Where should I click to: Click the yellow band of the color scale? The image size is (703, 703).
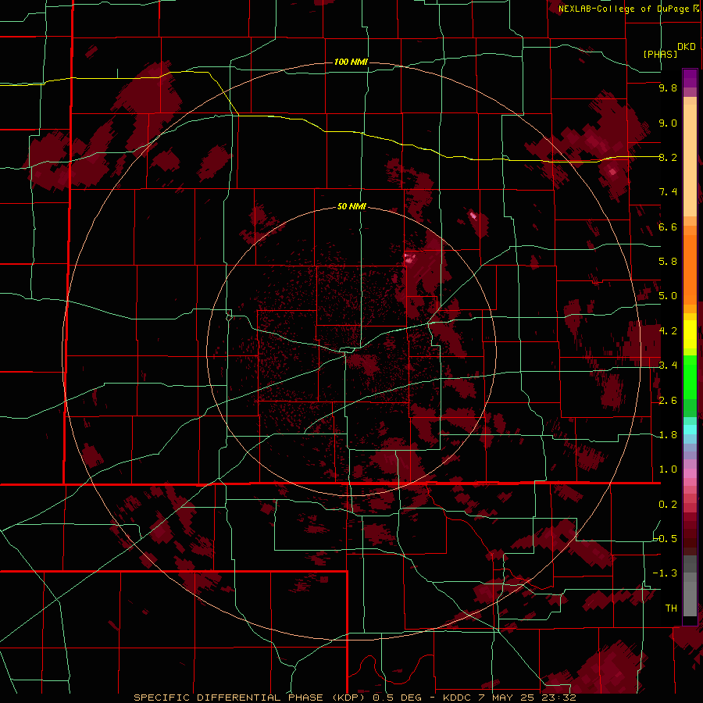[x=690, y=334]
